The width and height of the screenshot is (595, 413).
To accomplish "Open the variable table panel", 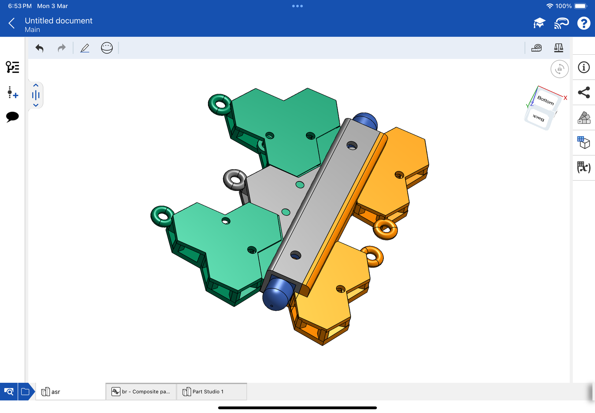I will click(x=584, y=167).
